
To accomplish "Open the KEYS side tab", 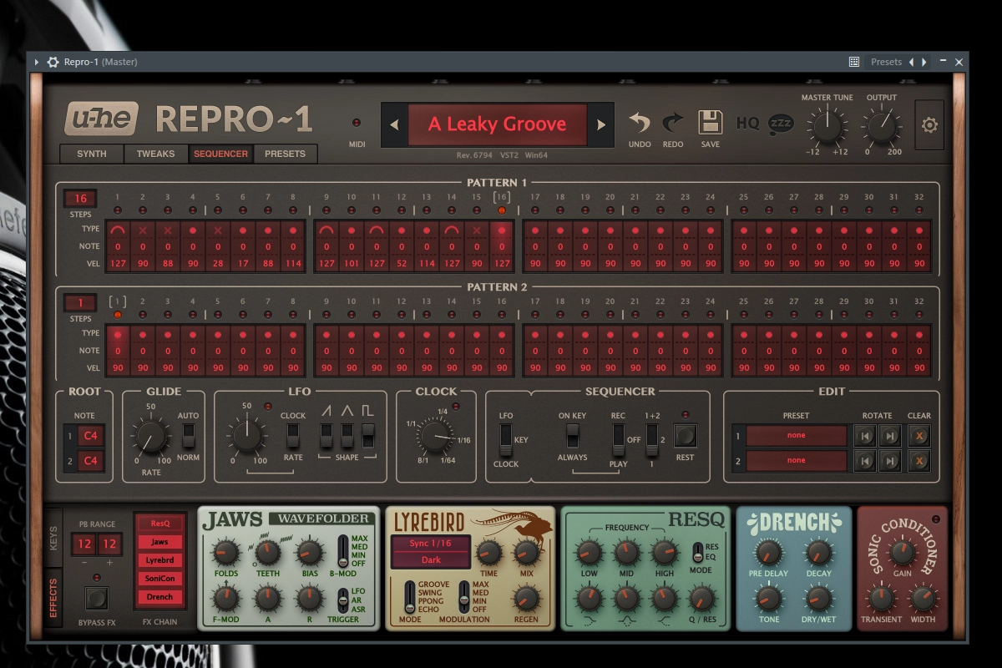I will [54, 537].
